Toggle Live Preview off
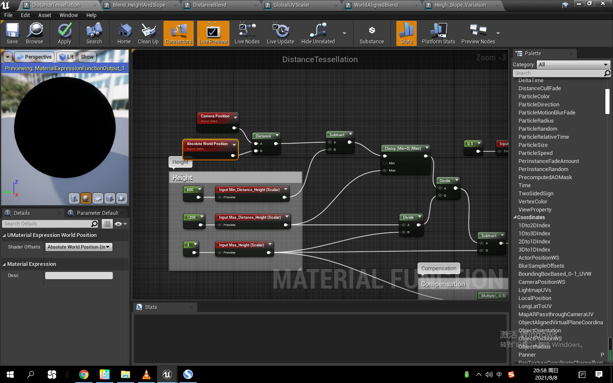Screen dimensions: 613x383 (x=213, y=33)
